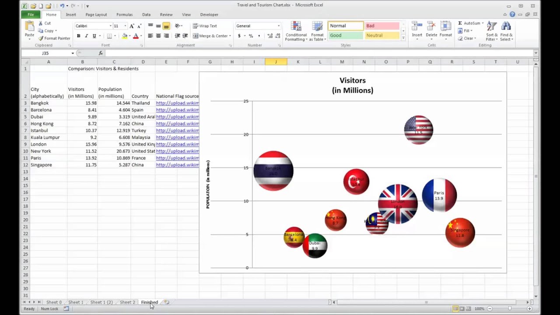560x315 pixels.
Task: Click the Insert Worksheet tab icon
Action: [x=167, y=302]
